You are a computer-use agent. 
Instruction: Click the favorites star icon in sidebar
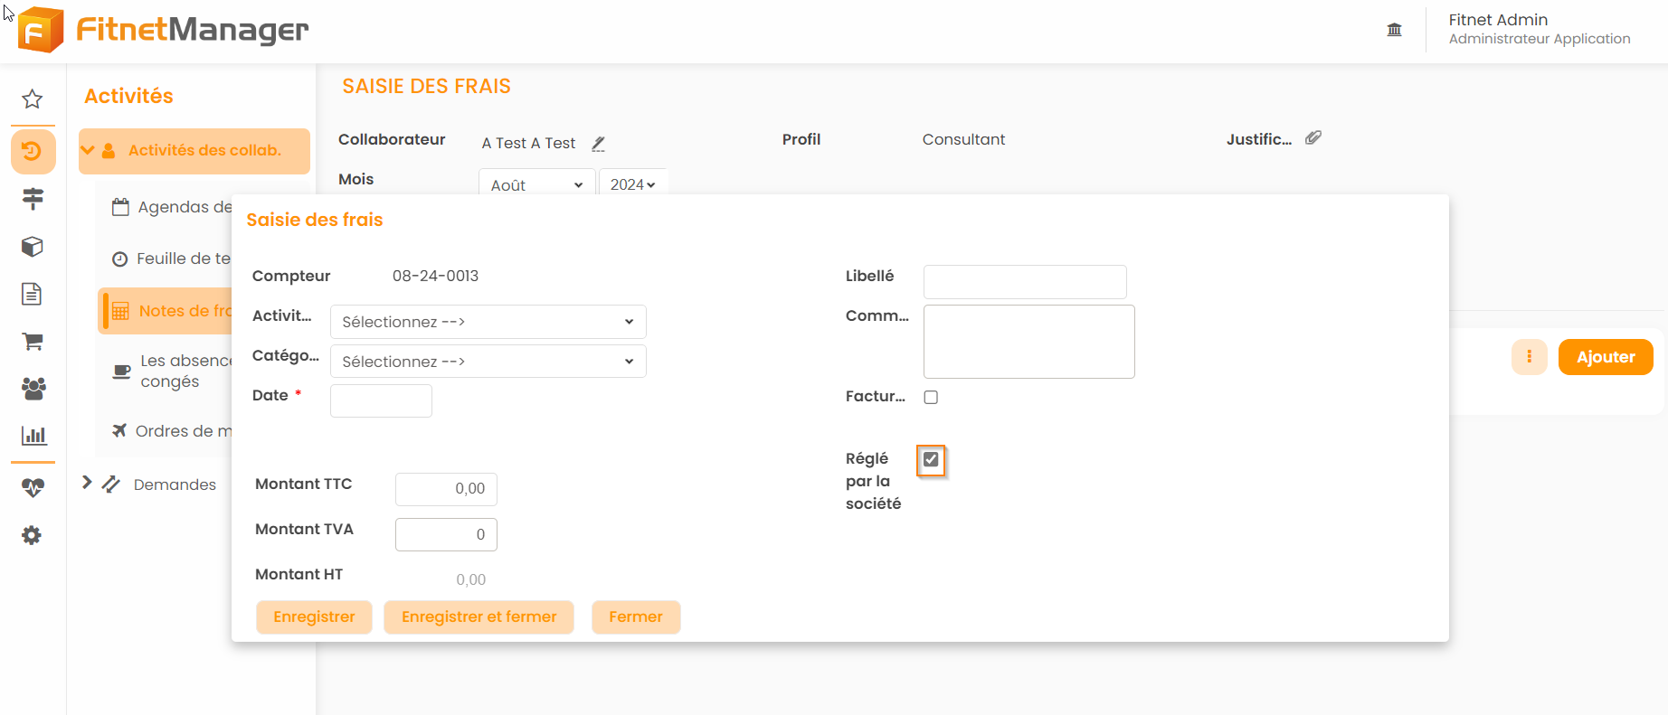pos(33,99)
